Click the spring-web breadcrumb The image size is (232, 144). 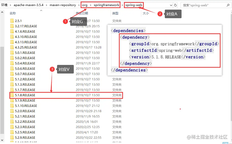click(134, 5)
